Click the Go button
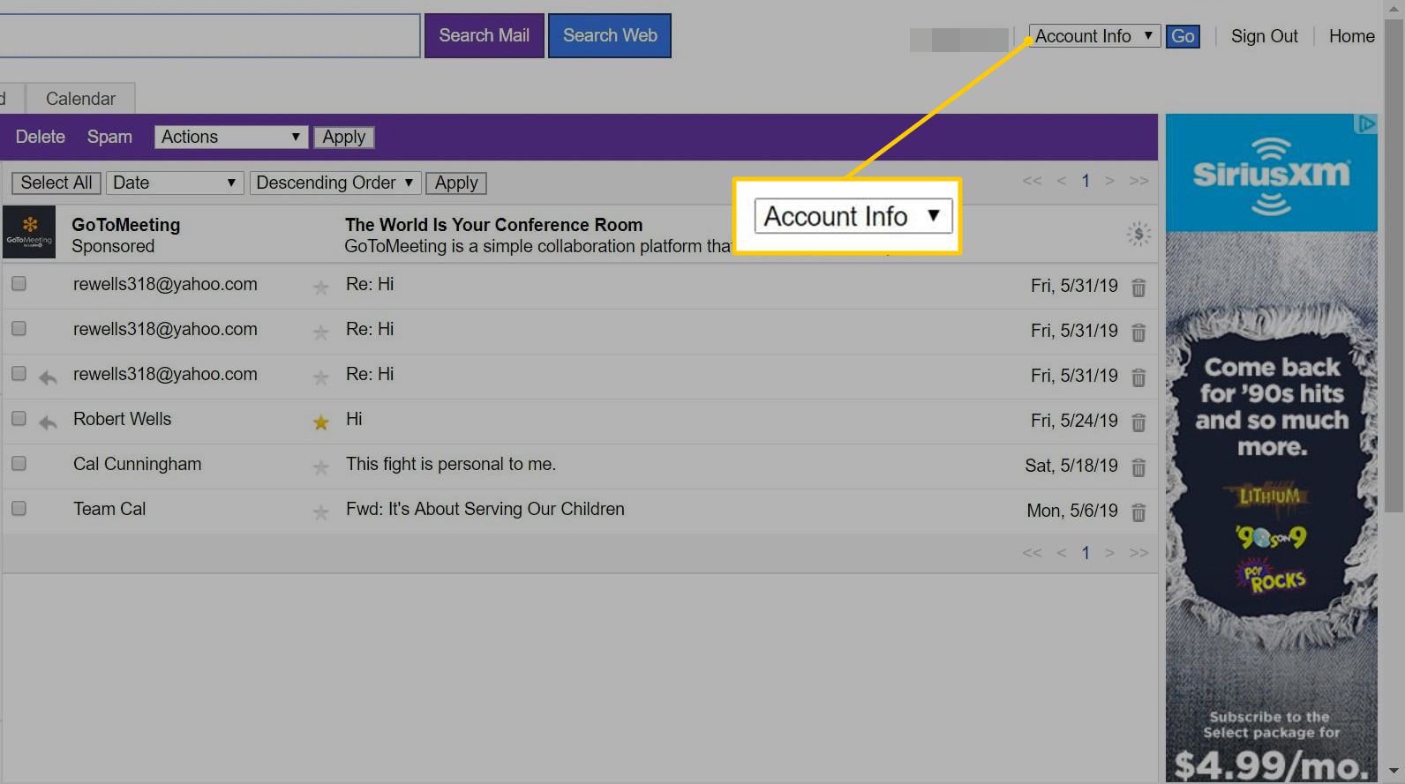This screenshot has height=784, width=1405. pos(1183,36)
